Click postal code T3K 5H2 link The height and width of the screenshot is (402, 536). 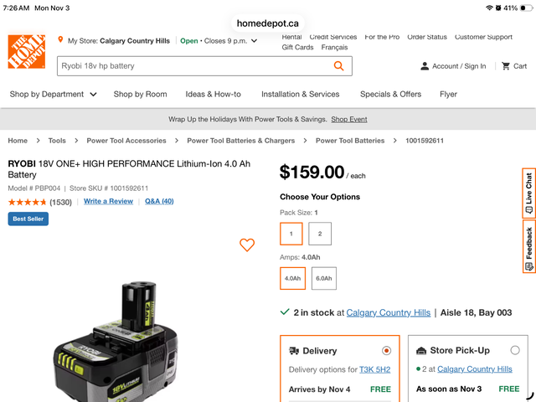374,369
